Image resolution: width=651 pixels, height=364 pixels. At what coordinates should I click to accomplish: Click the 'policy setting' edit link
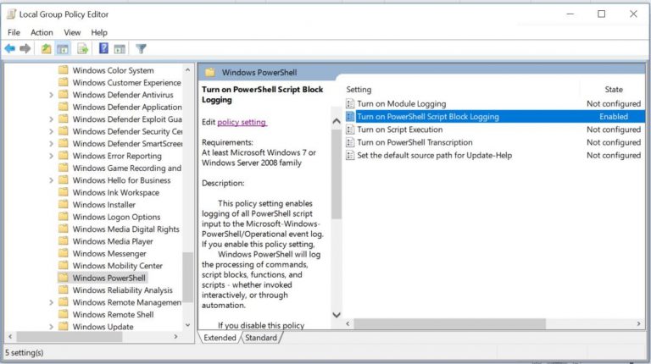242,122
